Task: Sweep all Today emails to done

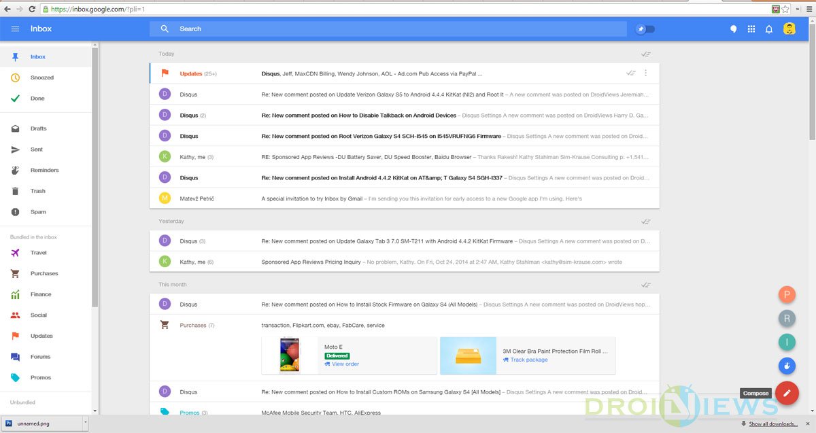Action: (x=645, y=54)
